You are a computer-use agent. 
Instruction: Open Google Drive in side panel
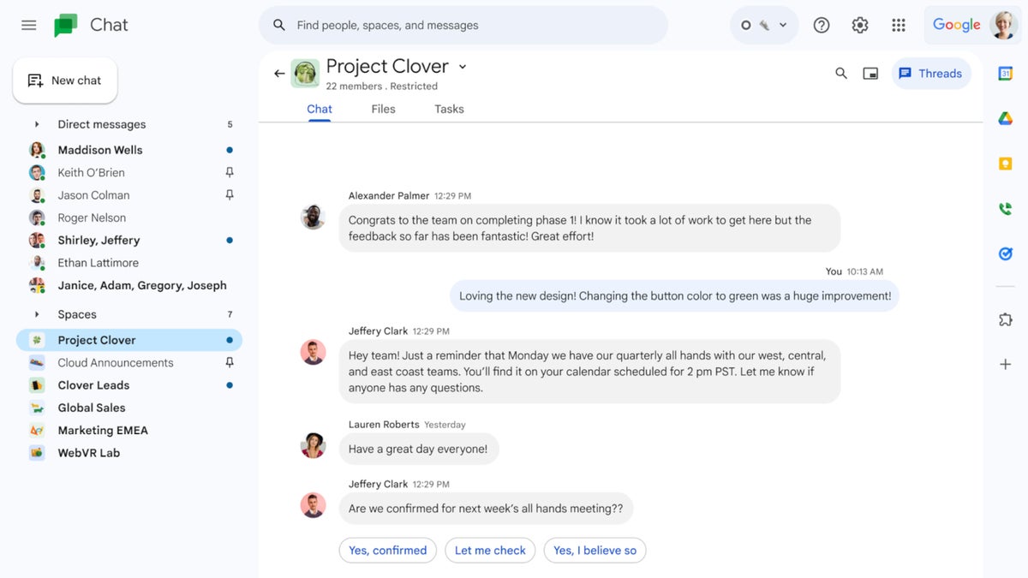click(1006, 118)
